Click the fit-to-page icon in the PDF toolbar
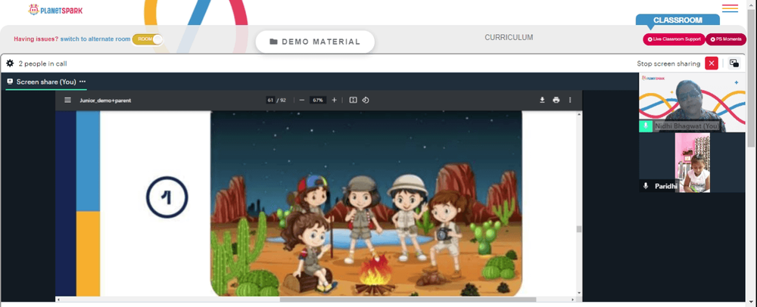The height and width of the screenshot is (307, 757). [x=353, y=100]
